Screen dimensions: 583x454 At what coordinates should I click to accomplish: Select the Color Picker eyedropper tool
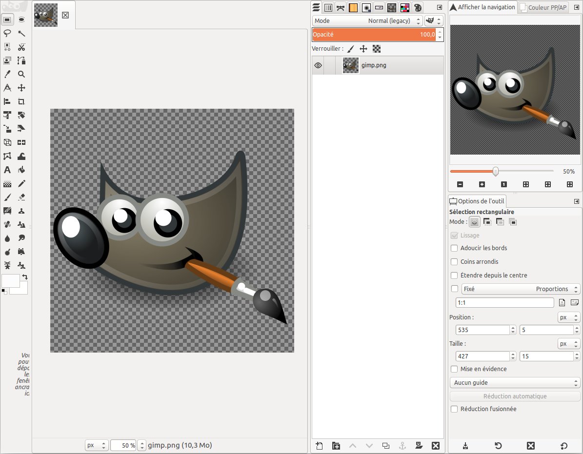point(7,74)
